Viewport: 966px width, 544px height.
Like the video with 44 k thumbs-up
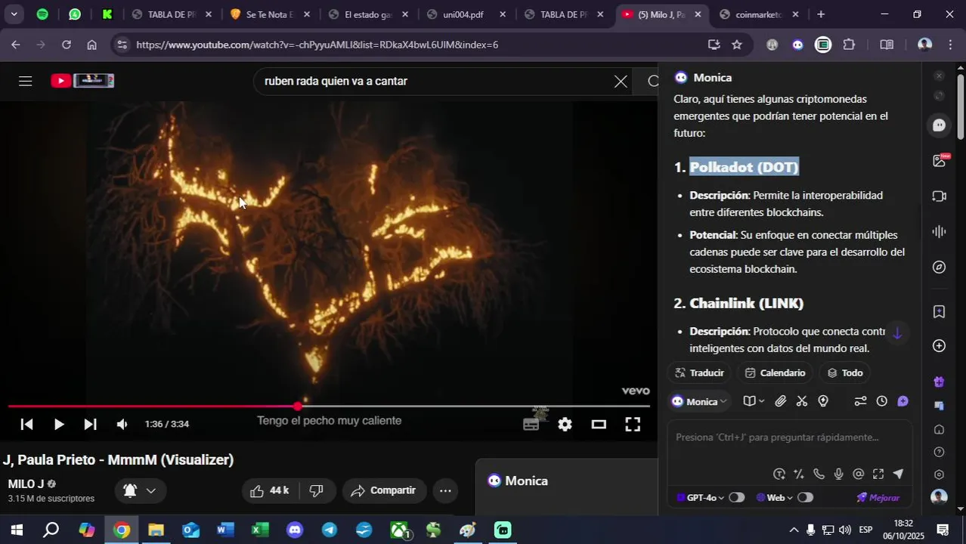(x=269, y=490)
